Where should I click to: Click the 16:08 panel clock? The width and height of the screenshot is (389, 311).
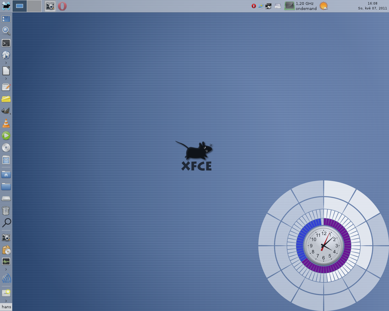372,3
